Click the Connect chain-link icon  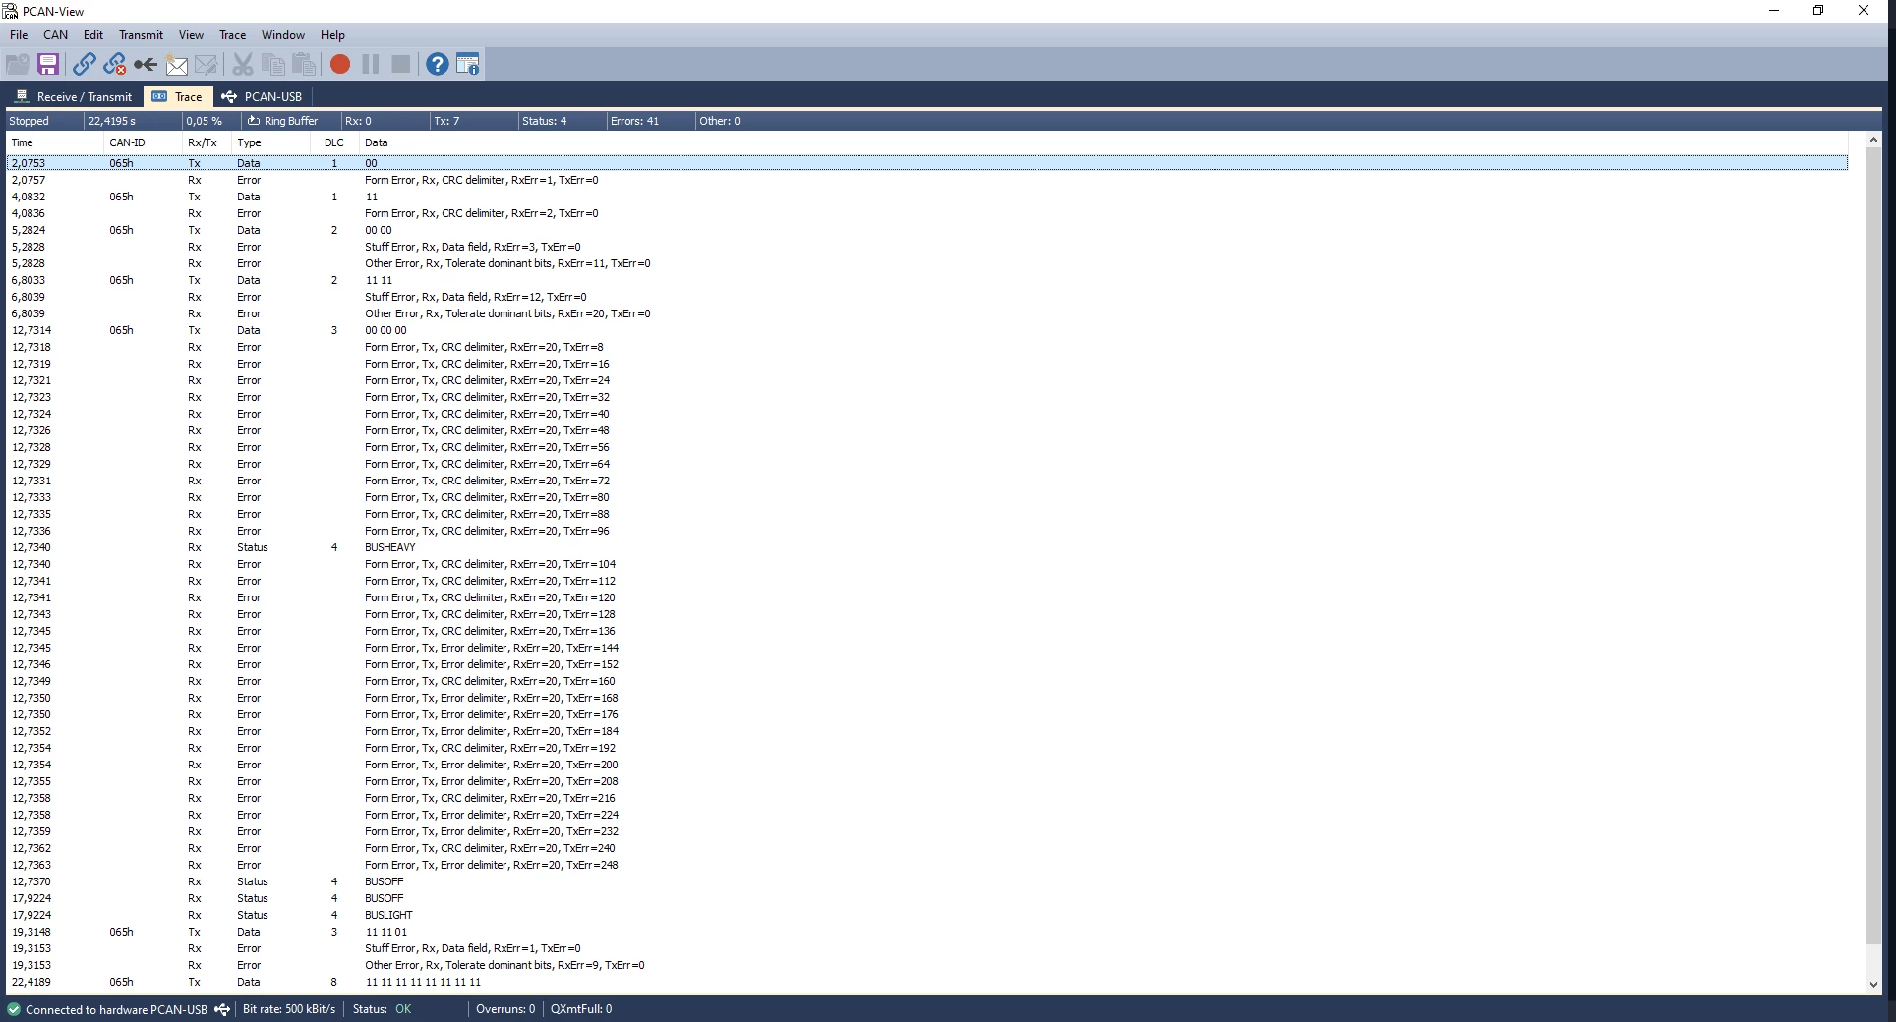click(x=85, y=65)
